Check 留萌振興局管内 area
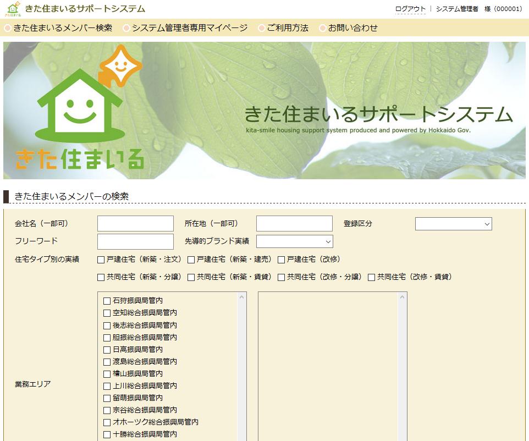Screen dimensions: 529x441 [x=107, y=398]
